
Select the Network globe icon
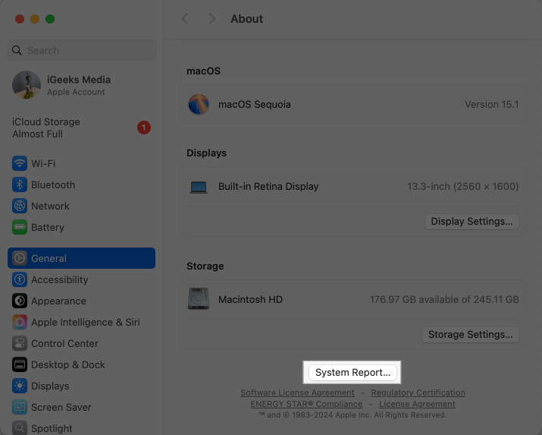coord(20,206)
